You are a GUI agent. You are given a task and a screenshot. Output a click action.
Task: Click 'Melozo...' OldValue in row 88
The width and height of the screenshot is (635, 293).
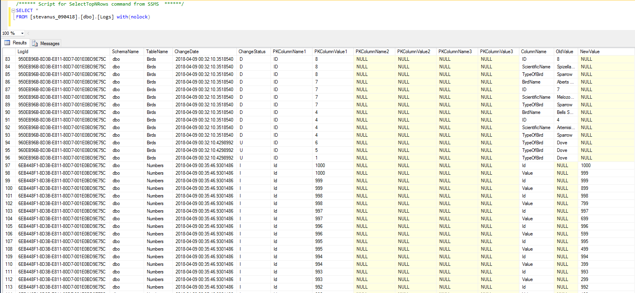coord(565,97)
